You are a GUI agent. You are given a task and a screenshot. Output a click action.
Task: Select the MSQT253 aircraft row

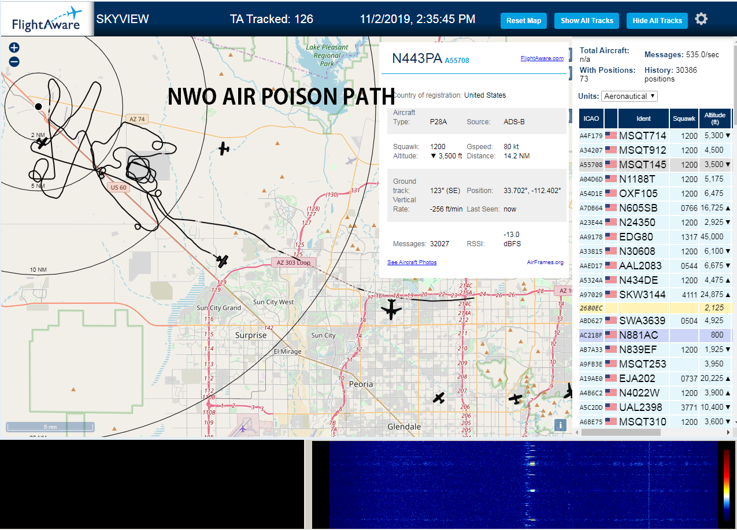pos(655,364)
